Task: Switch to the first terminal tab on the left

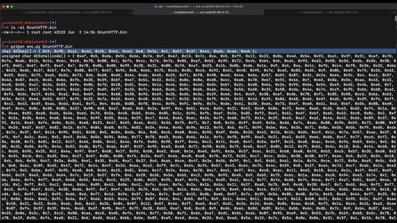Action: pyautogui.click(x=66, y=12)
